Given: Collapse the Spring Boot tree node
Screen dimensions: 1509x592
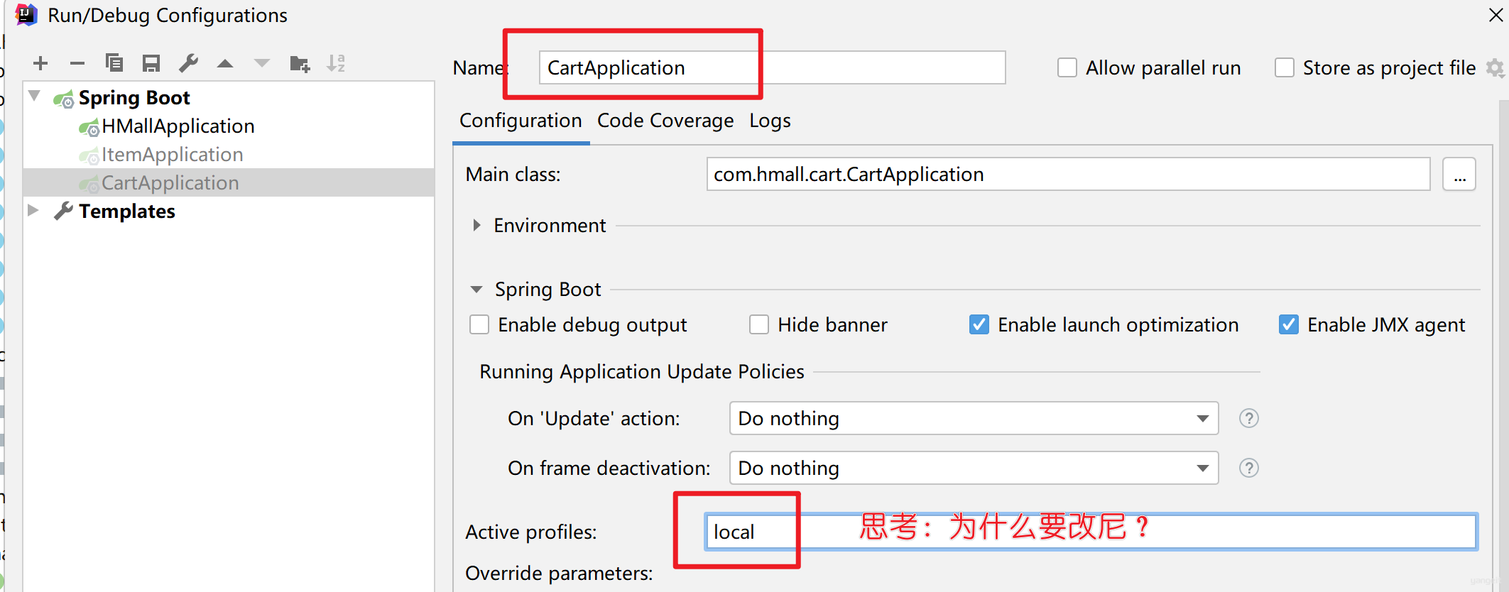Looking at the screenshot, I should click(x=34, y=96).
